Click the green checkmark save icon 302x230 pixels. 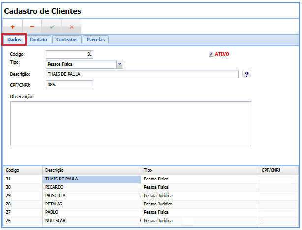52,27
